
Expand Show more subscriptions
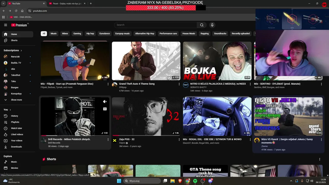pos(17,100)
